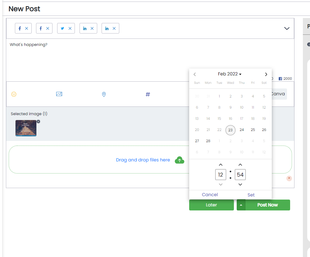Select February 24 in the calendar
This screenshot has width=310, height=257.
pyautogui.click(x=242, y=130)
